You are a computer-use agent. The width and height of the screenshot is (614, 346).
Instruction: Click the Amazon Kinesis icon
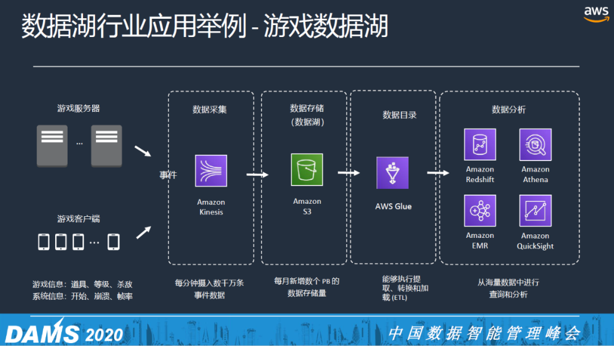(x=211, y=171)
